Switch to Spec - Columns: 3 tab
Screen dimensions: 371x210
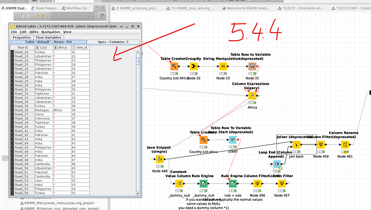point(113,42)
